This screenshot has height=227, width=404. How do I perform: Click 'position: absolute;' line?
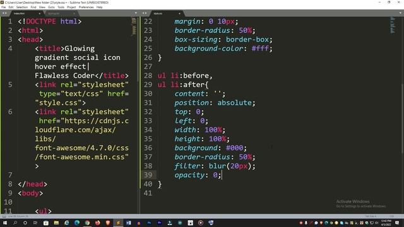tap(215, 103)
